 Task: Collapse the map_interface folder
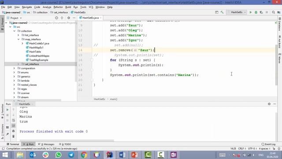(x=19, y=39)
